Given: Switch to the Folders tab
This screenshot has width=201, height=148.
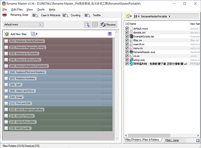Looking at the screenshot, I should click(x=137, y=140).
